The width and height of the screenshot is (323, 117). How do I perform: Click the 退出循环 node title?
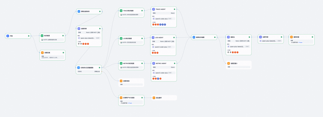point(159,98)
